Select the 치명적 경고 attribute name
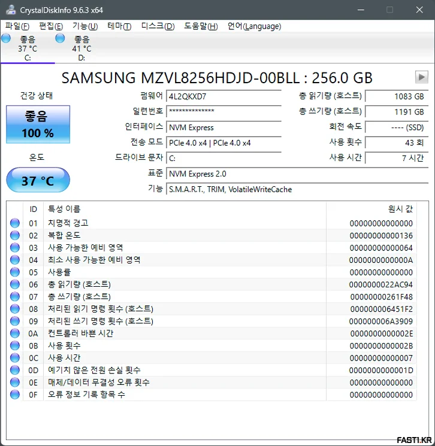Screen dimensions: 435x446 coord(68,223)
